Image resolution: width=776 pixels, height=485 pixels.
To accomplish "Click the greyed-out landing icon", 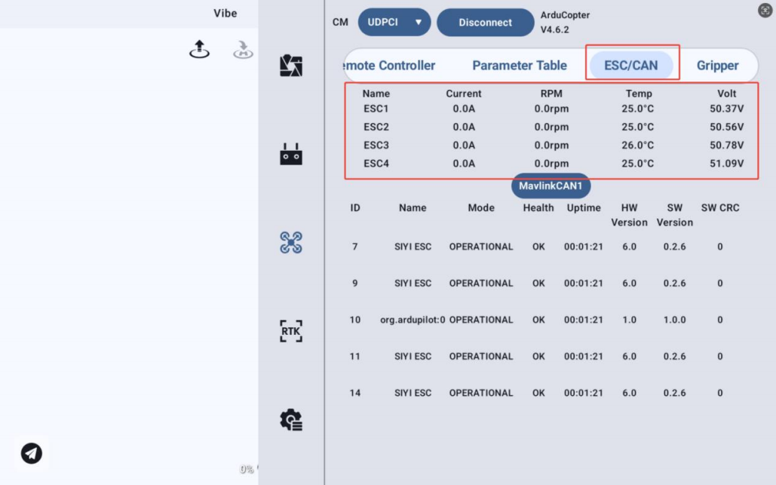I will [x=243, y=50].
